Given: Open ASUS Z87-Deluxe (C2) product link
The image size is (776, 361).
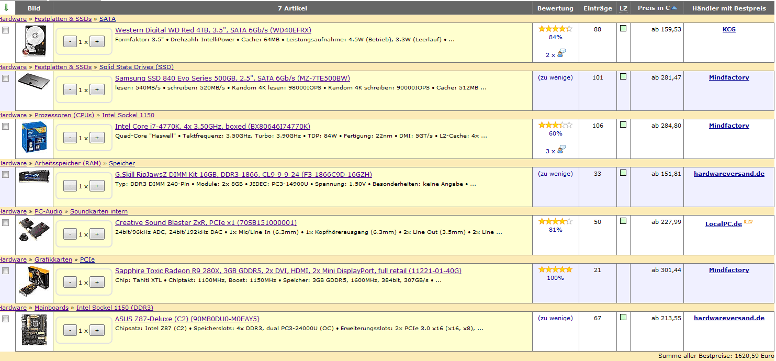Looking at the screenshot, I should (187, 319).
